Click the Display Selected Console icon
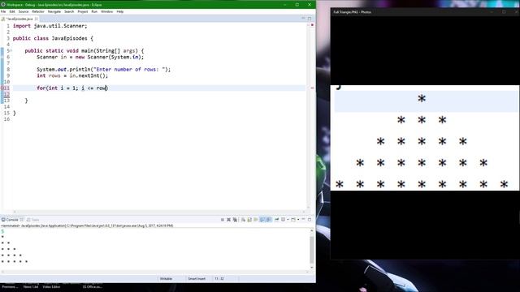 [x=283, y=220]
